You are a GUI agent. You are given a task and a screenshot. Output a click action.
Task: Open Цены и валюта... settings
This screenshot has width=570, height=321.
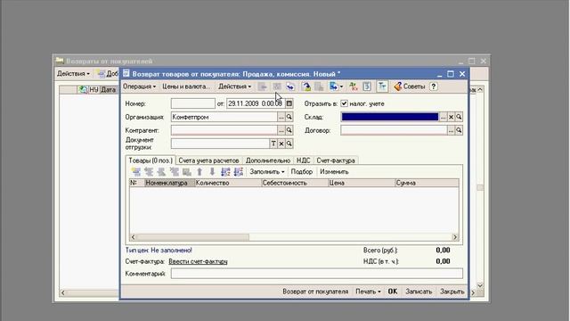[186, 86]
